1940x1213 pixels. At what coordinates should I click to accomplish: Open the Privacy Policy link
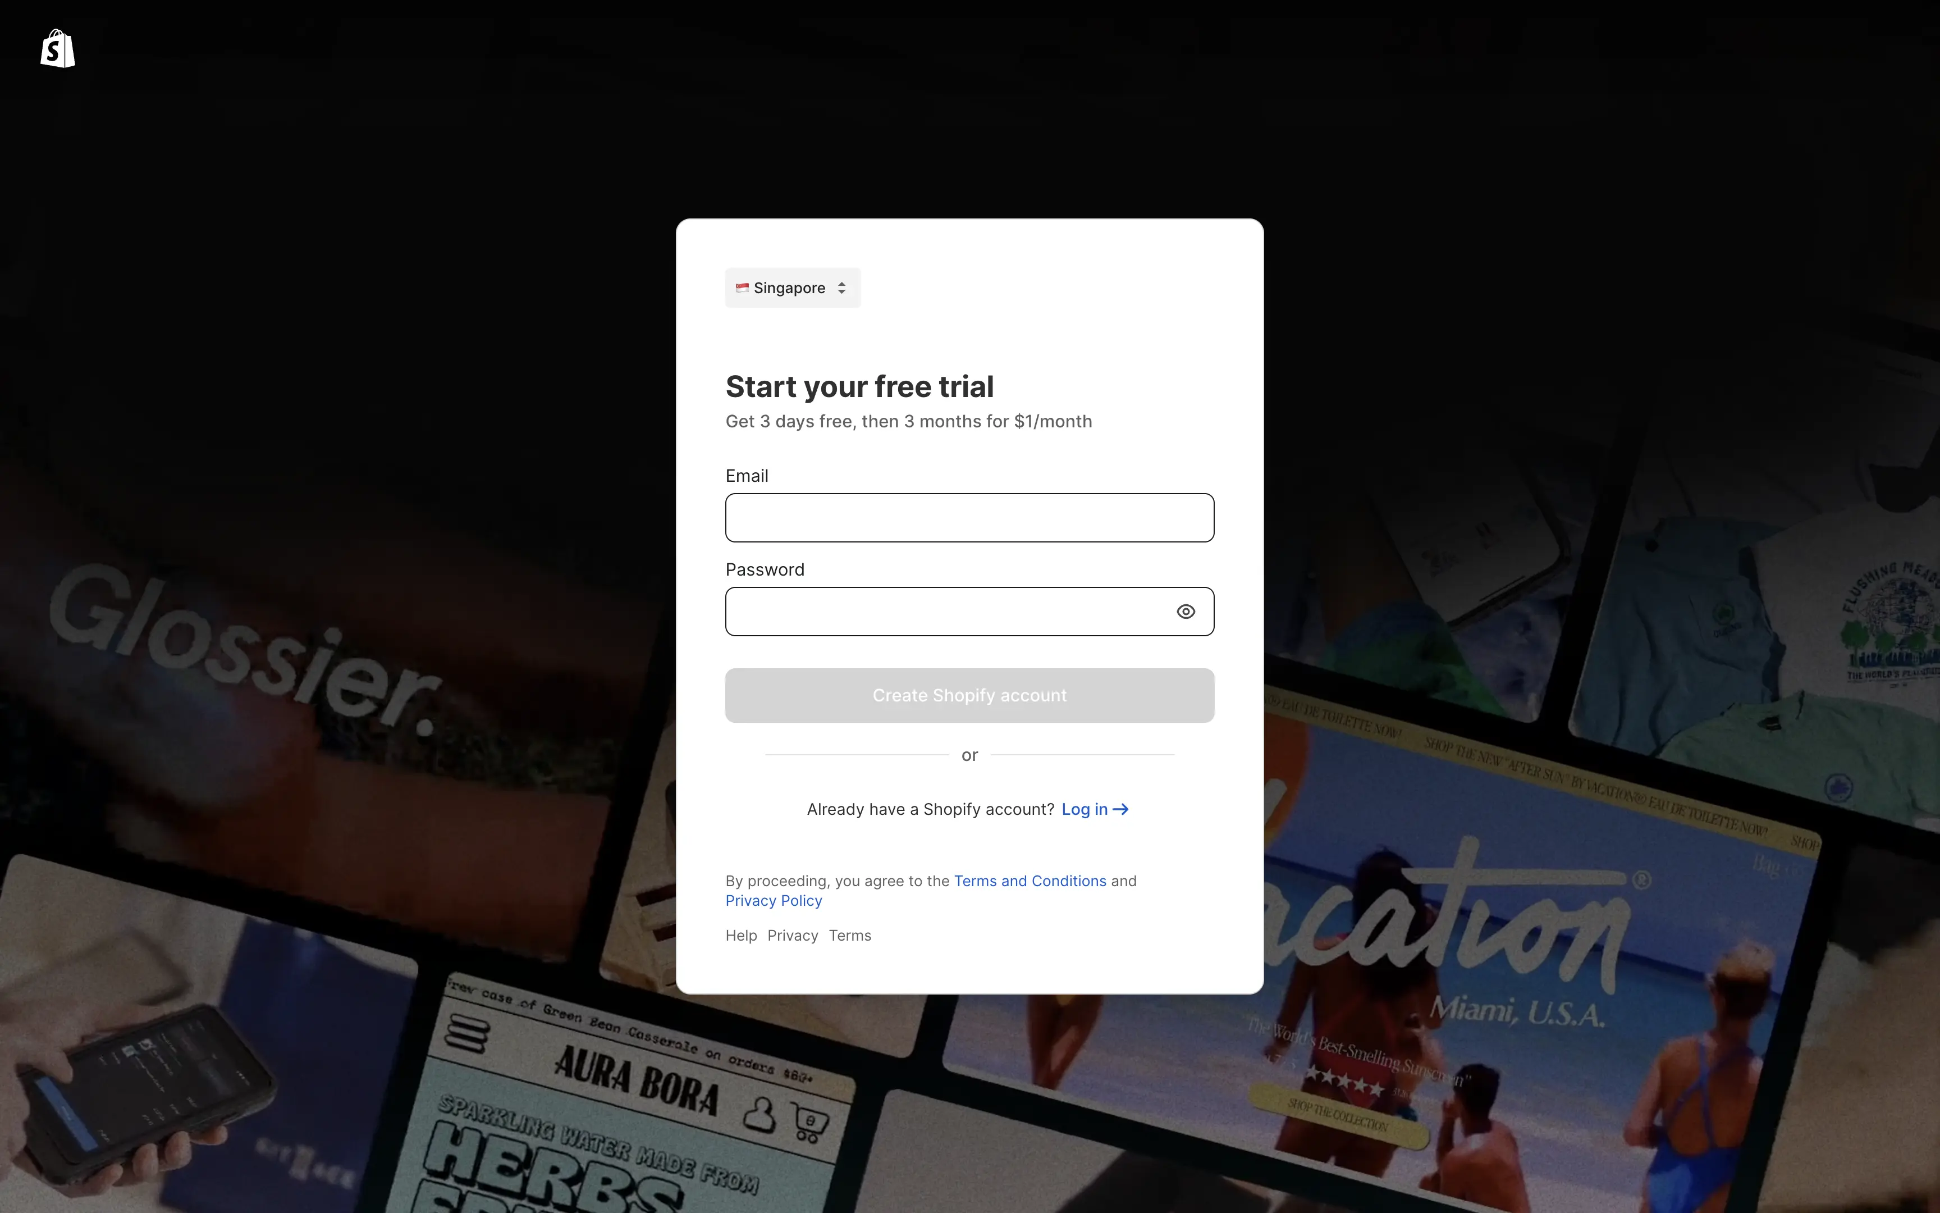(x=774, y=900)
